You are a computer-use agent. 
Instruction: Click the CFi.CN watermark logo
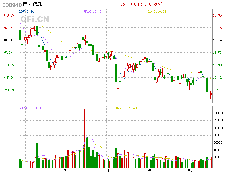tap(35, 19)
